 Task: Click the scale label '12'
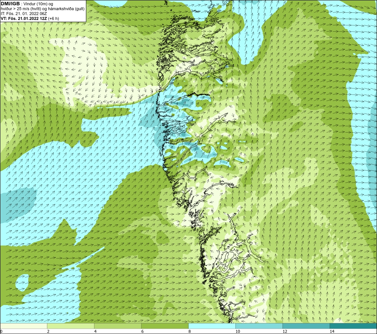[285, 332]
